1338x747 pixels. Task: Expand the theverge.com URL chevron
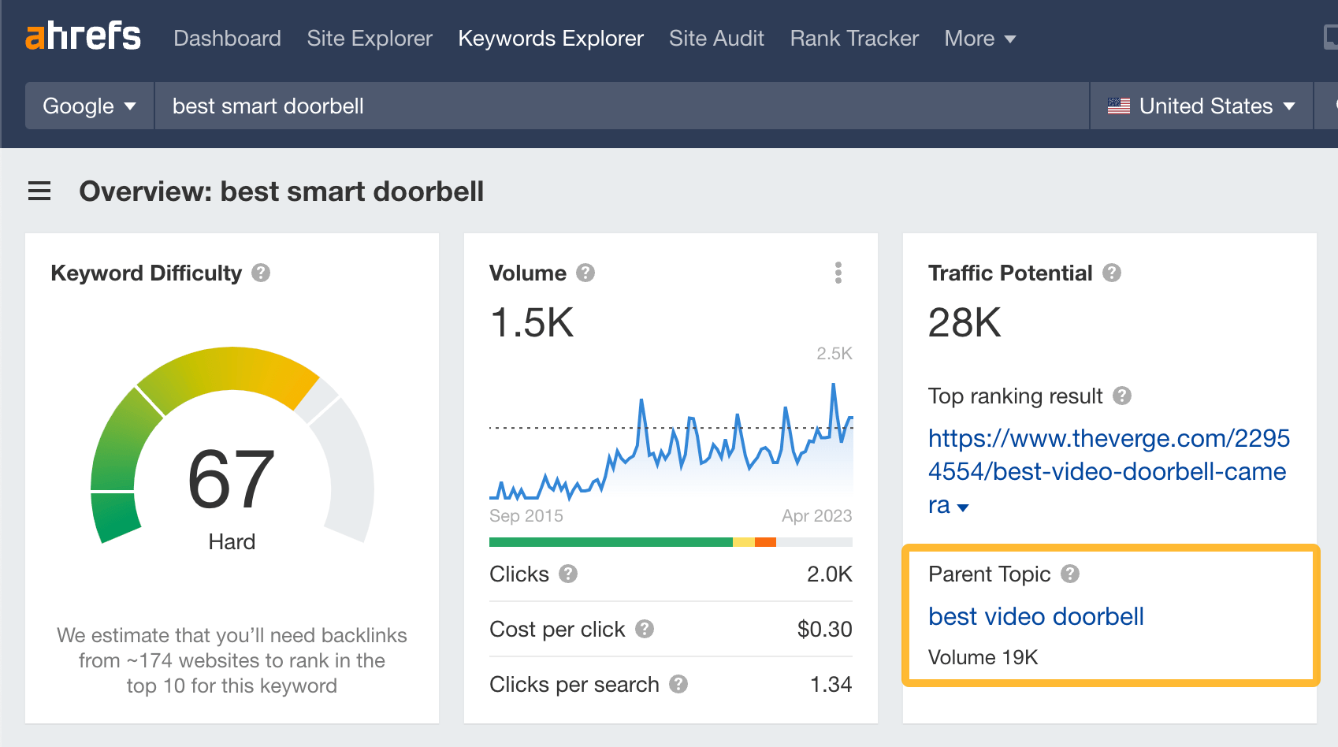[963, 507]
